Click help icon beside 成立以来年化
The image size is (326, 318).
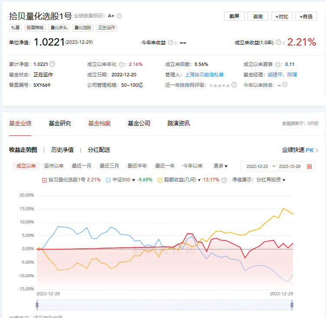coord(122,65)
